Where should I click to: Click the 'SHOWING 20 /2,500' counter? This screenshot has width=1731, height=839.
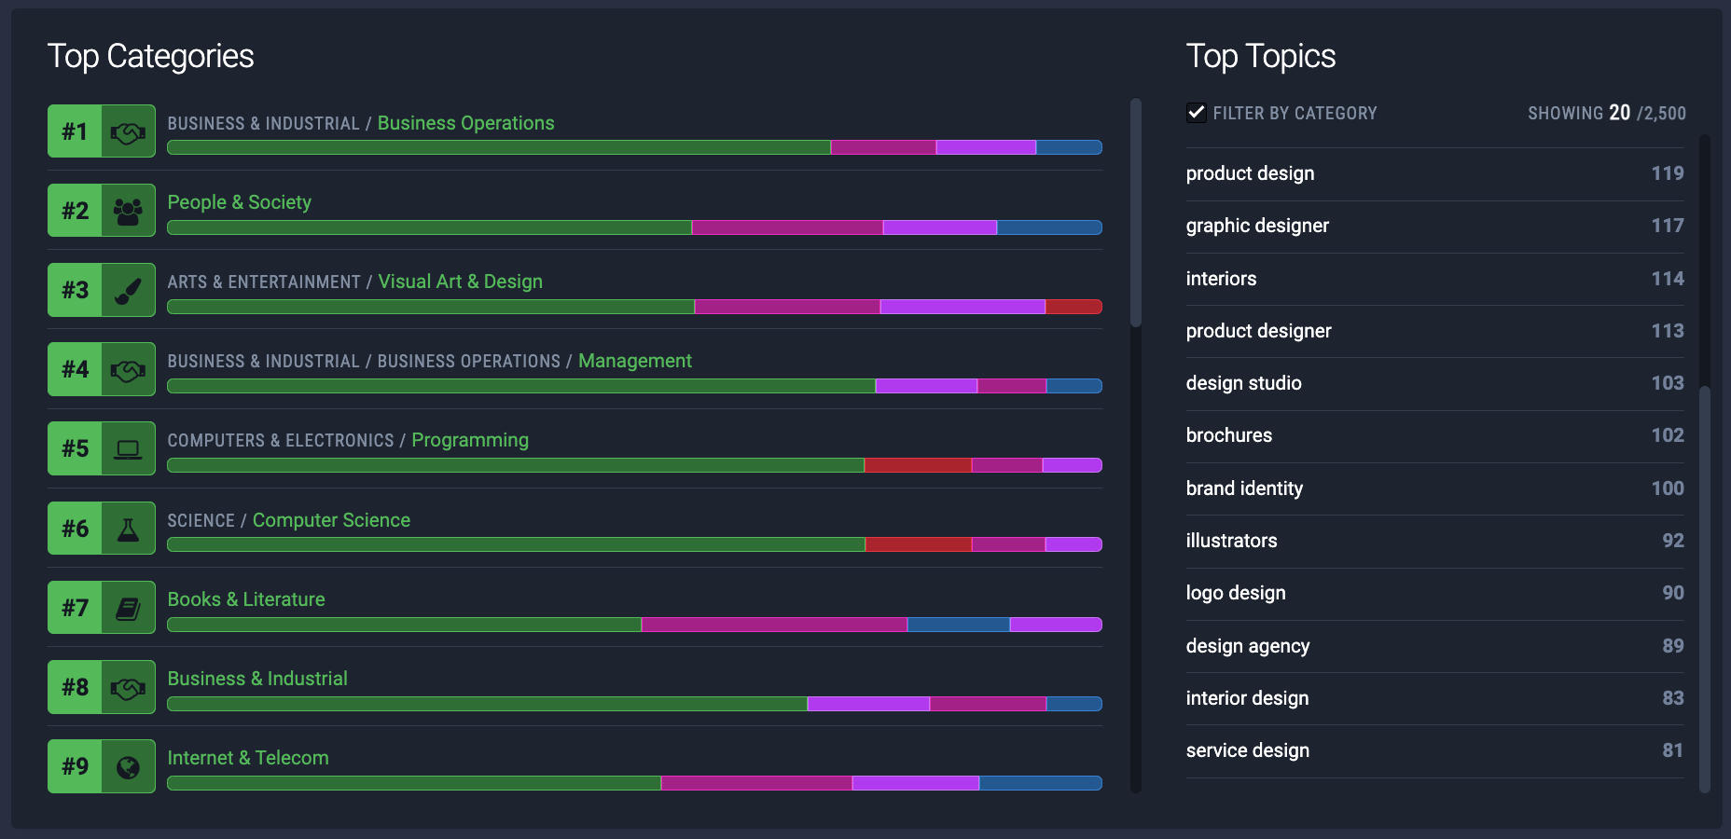(1607, 113)
